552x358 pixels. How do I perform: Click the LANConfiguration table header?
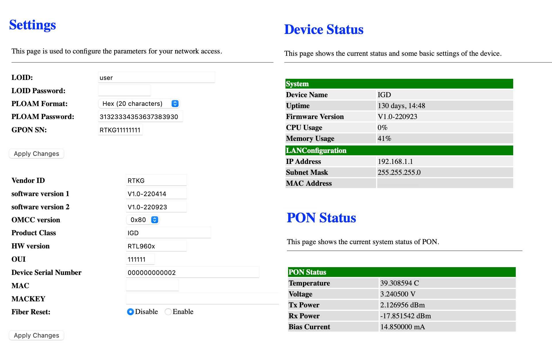(399, 150)
